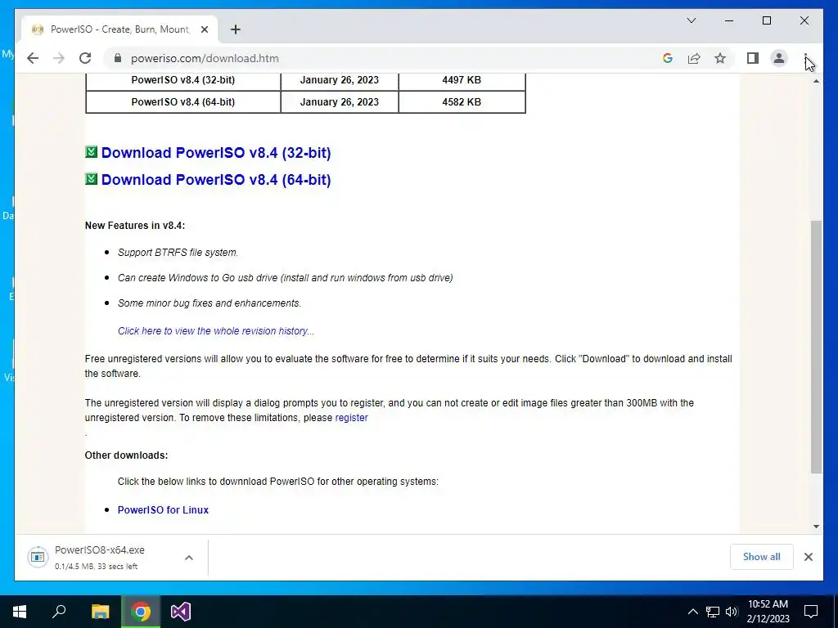Follow the register link
The height and width of the screenshot is (628, 838).
pyautogui.click(x=351, y=418)
